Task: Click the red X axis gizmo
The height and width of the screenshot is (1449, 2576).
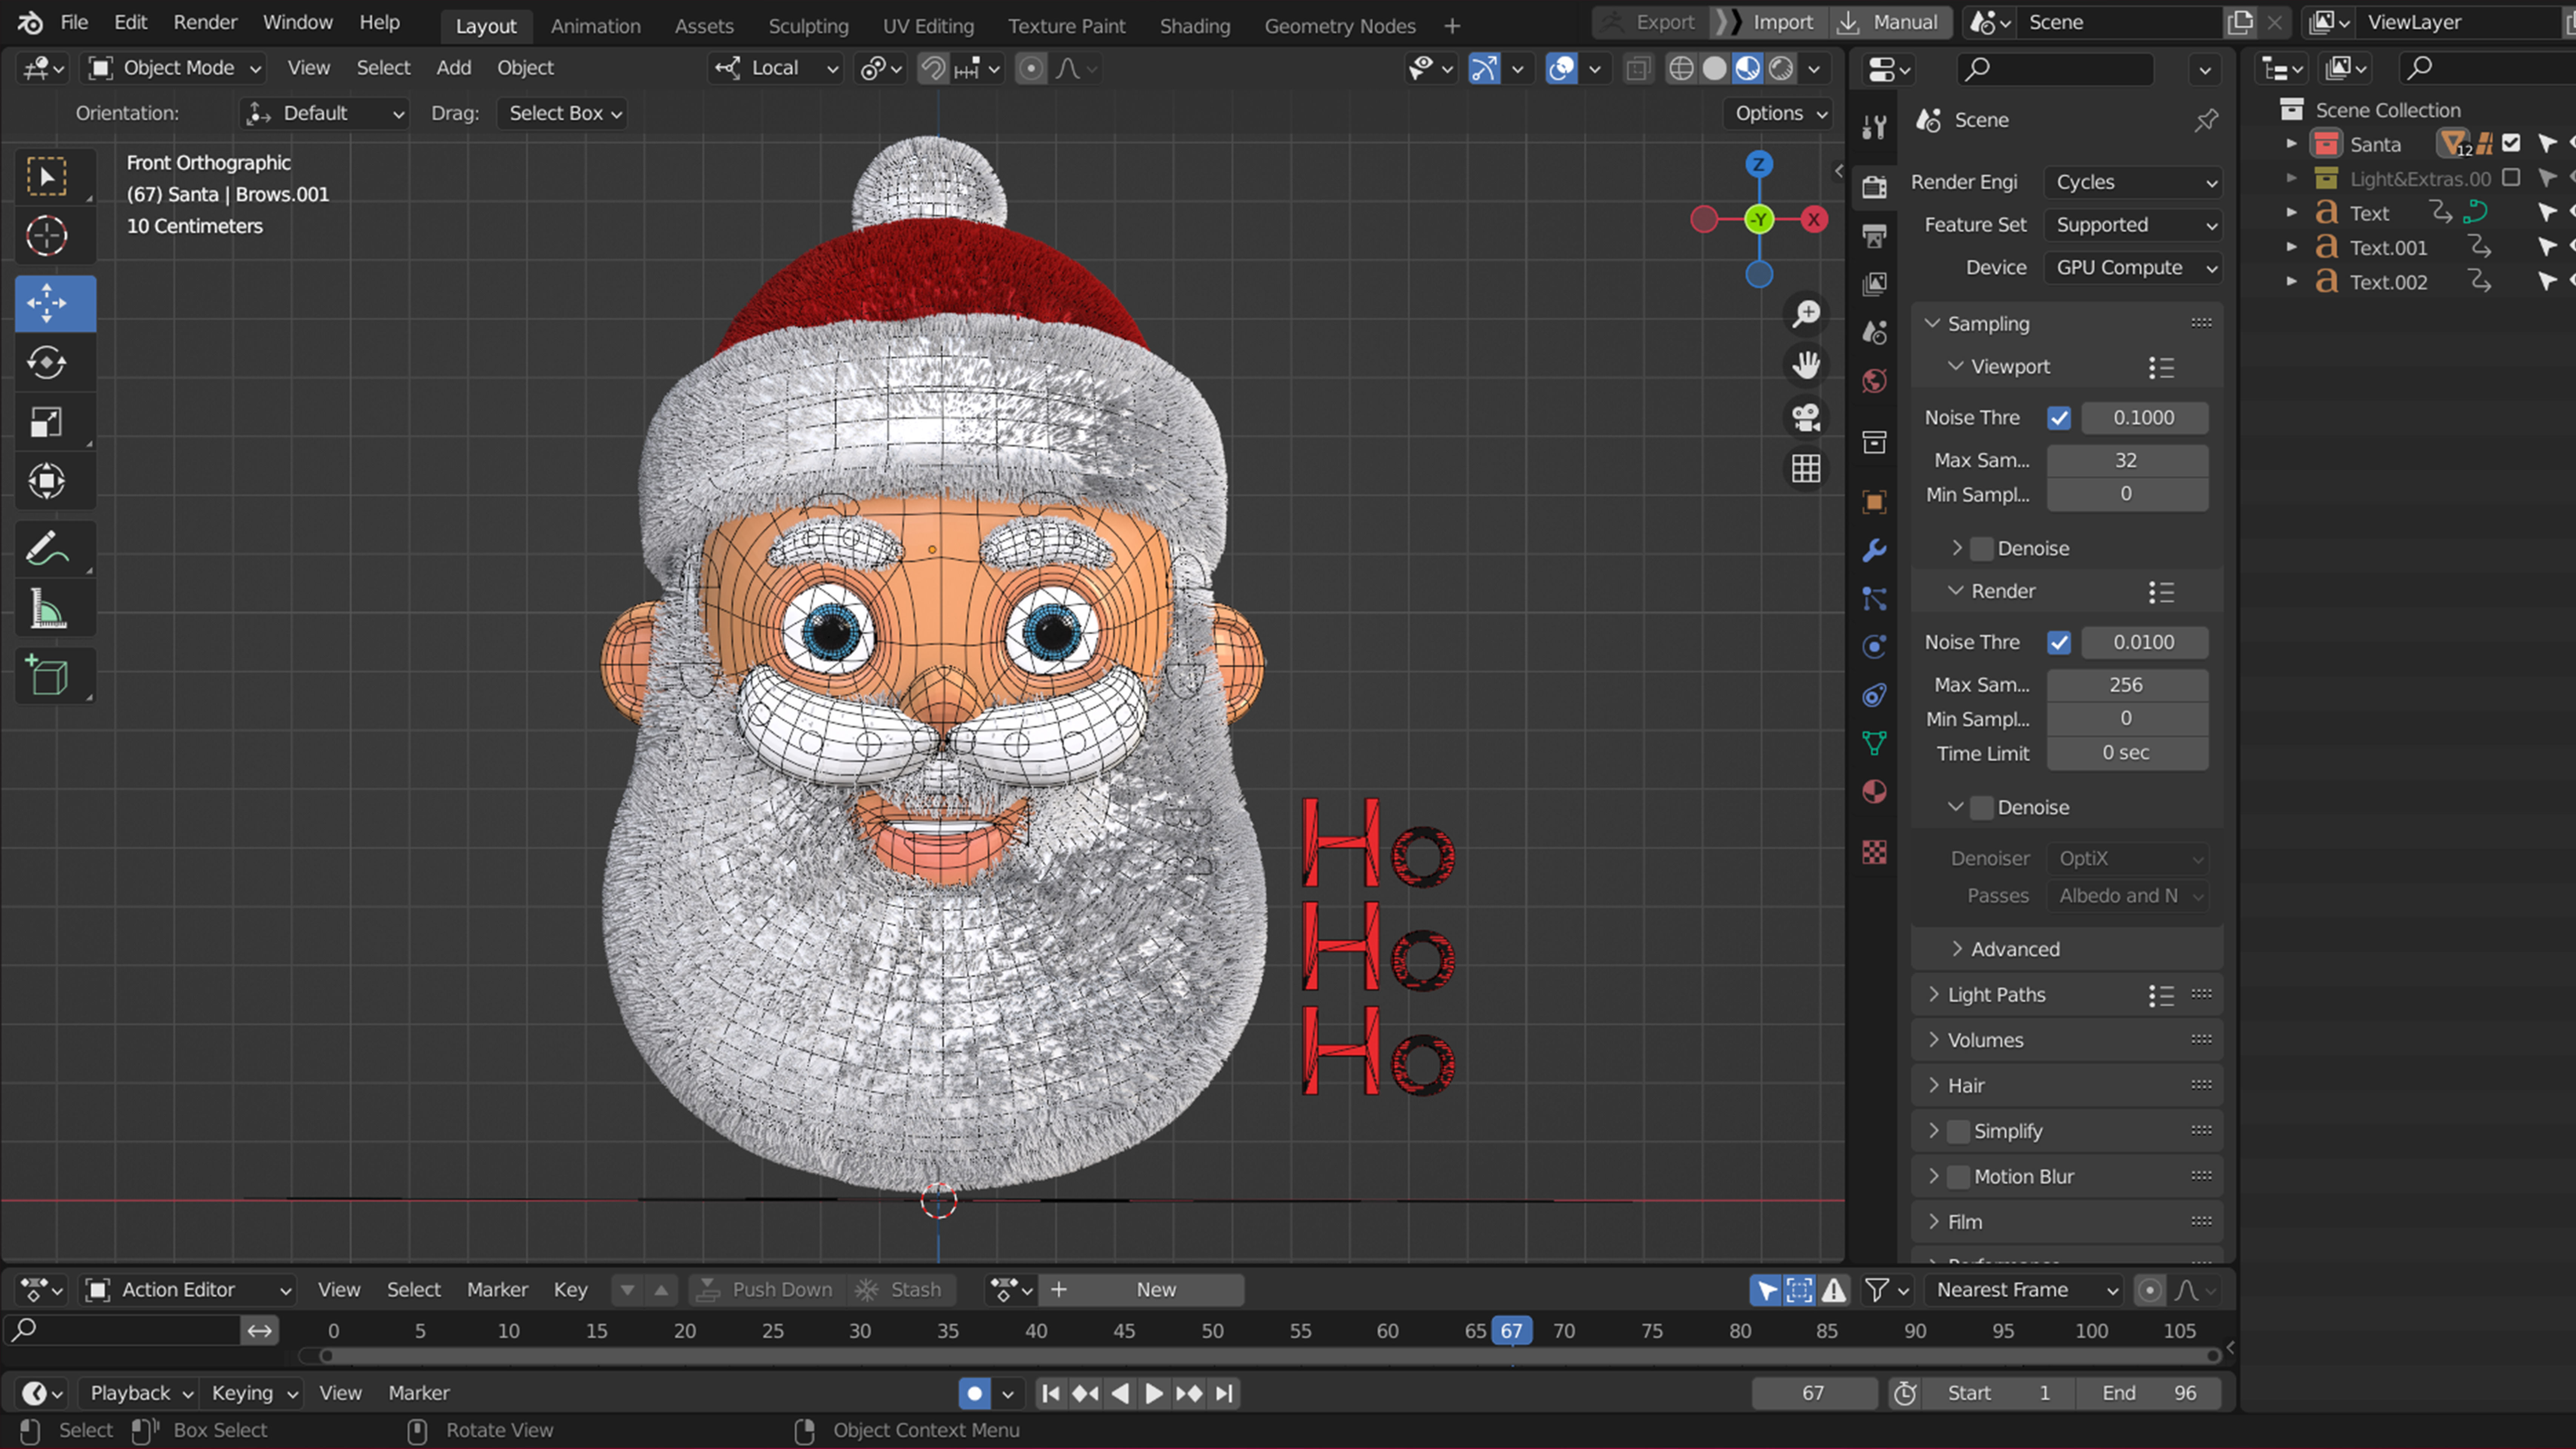Action: pyautogui.click(x=1814, y=220)
